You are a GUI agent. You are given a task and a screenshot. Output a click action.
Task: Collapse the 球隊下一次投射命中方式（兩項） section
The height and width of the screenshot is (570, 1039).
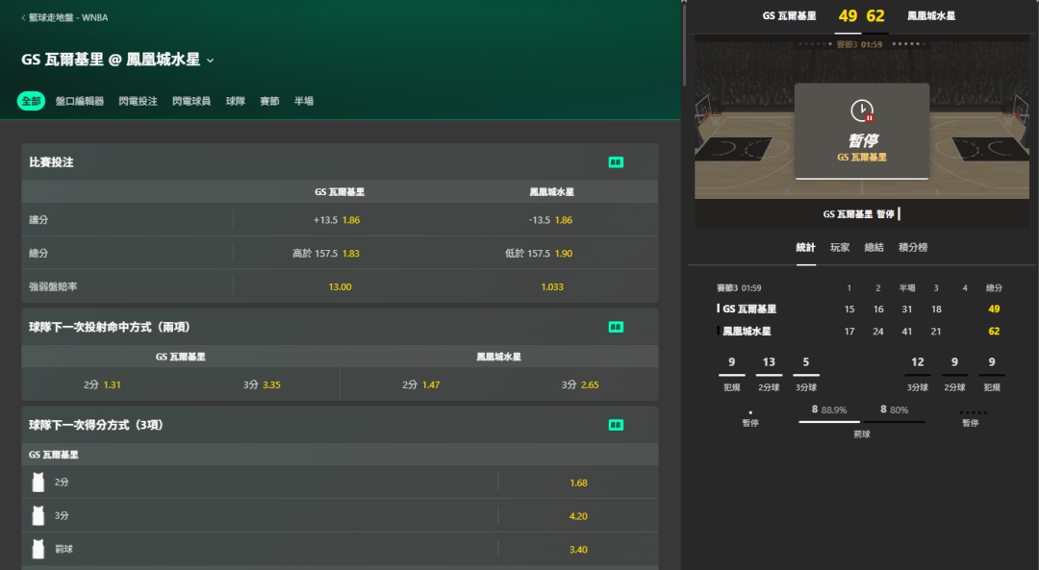tap(340, 327)
